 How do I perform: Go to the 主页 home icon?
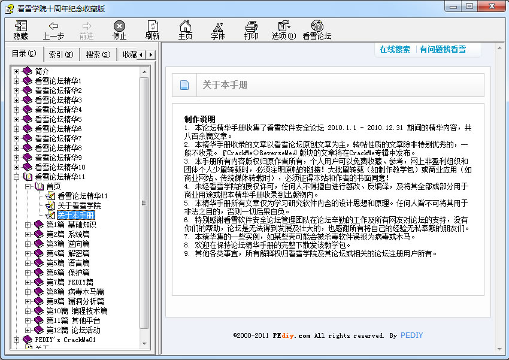[186, 26]
